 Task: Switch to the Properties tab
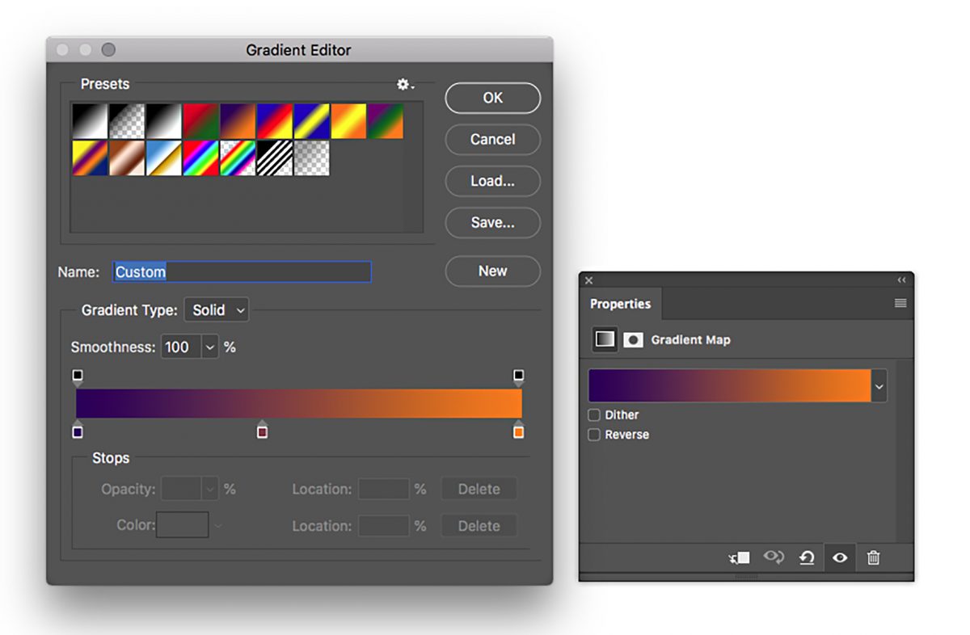pos(621,304)
